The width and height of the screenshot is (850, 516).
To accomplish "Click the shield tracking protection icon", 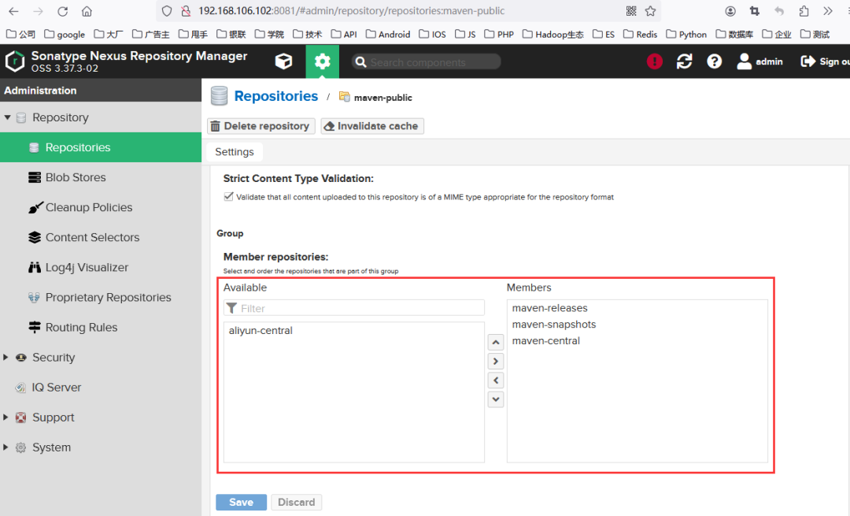I will point(167,11).
